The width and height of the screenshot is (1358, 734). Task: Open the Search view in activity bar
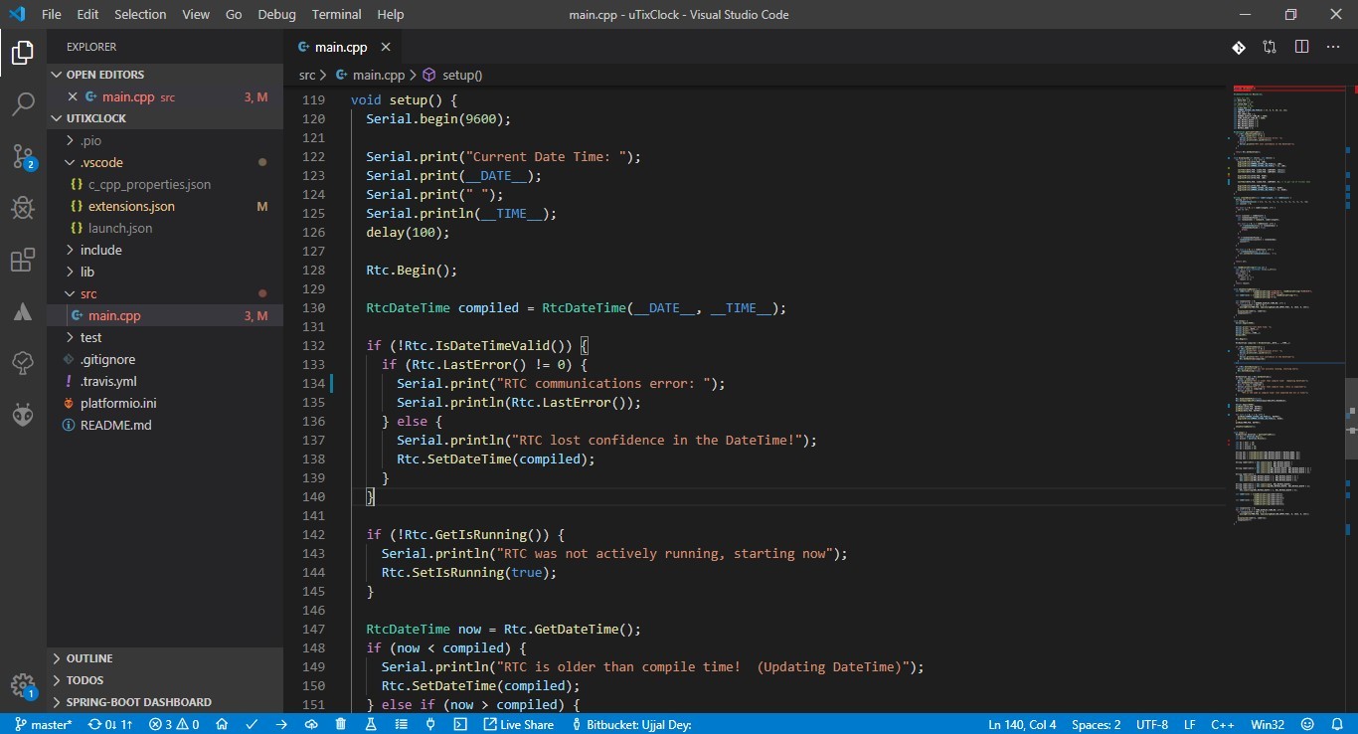click(x=23, y=103)
